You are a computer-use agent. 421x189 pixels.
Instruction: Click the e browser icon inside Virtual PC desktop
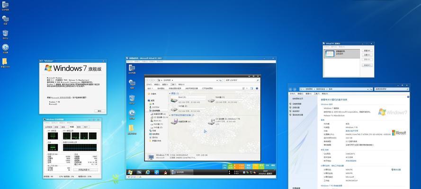(x=132, y=113)
